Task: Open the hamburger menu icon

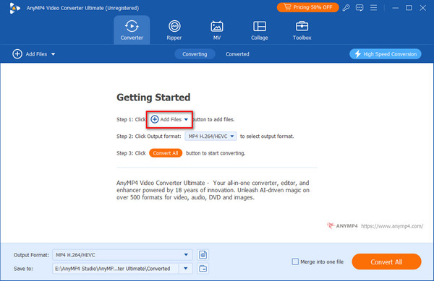Action: click(373, 8)
